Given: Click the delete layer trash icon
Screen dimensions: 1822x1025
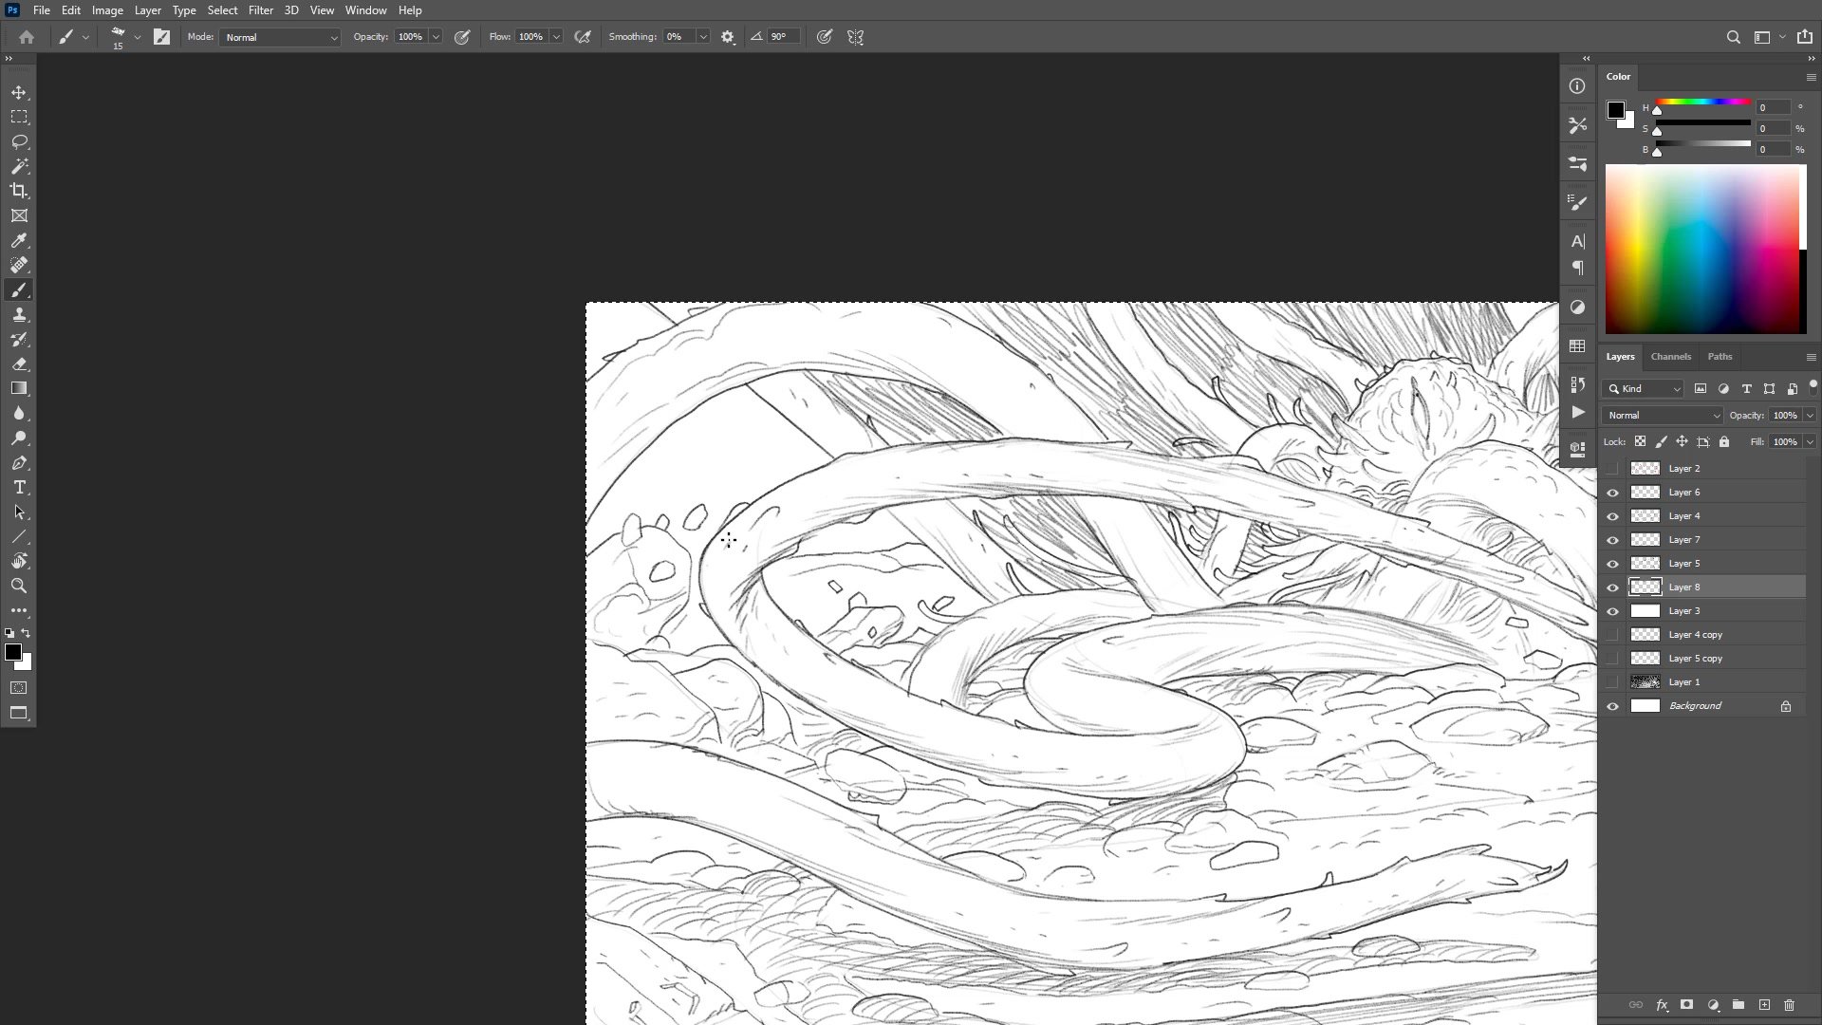Looking at the screenshot, I should [1789, 1004].
